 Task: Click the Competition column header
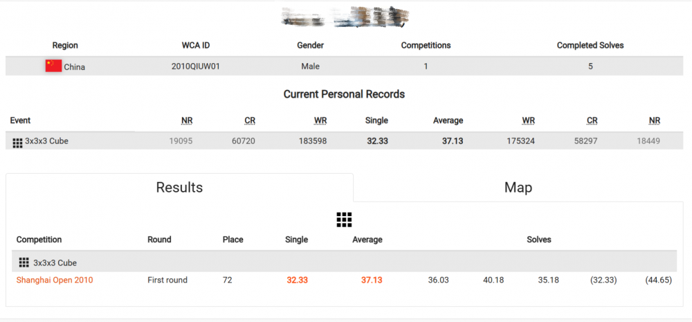click(39, 240)
